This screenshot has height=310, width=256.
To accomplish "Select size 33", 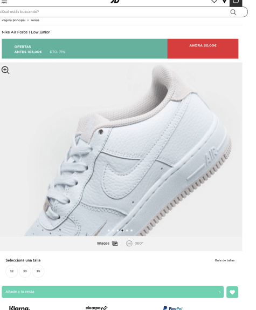I will 25,271.
